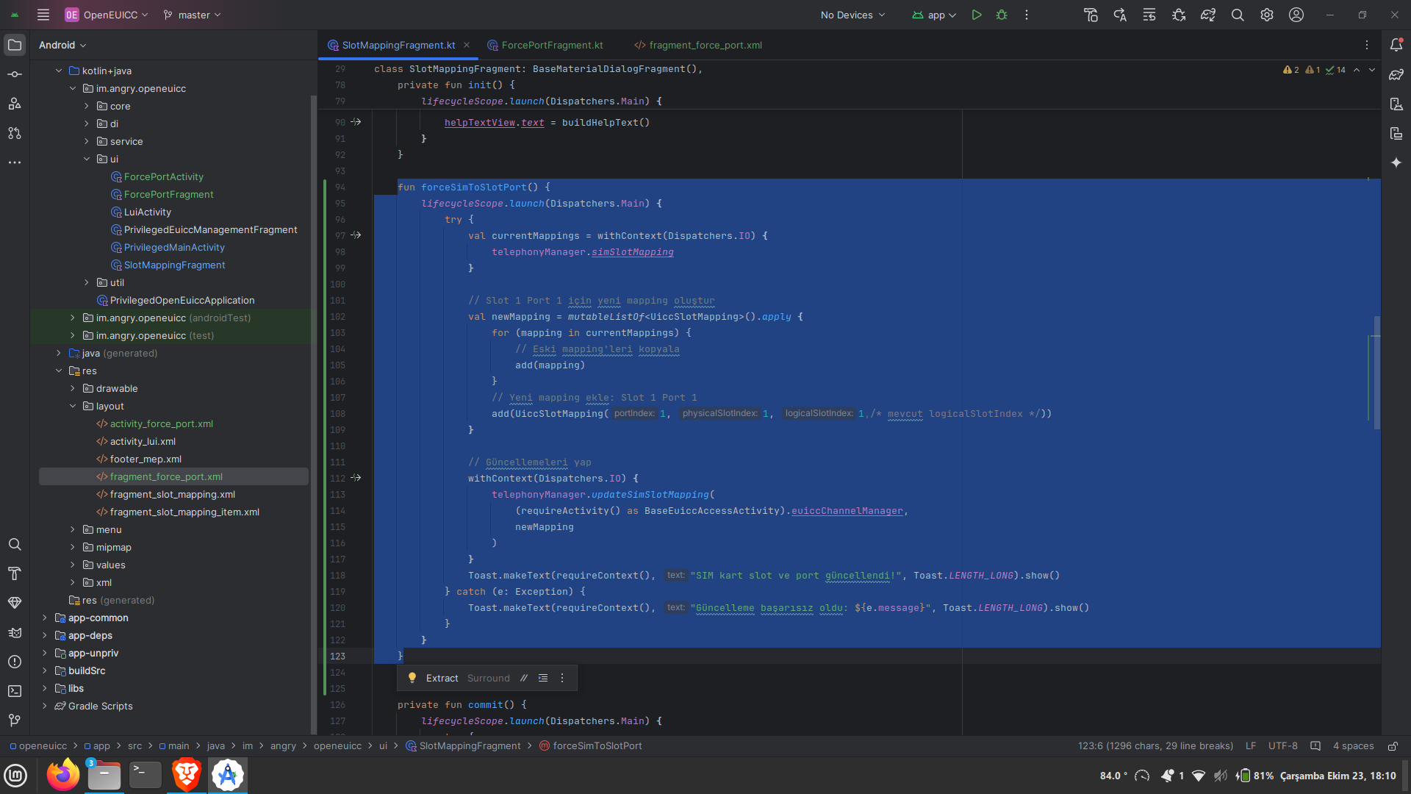Switch to ForcePortFragment.kt tab

pos(551,45)
